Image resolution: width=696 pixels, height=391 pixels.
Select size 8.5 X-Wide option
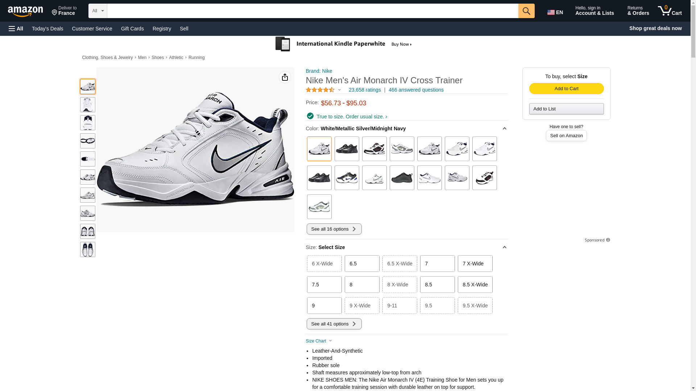point(475,285)
